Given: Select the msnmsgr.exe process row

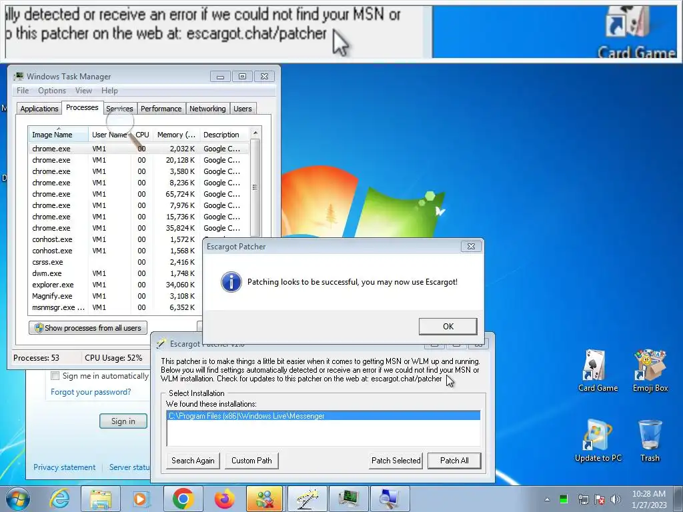Looking at the screenshot, I should point(115,307).
